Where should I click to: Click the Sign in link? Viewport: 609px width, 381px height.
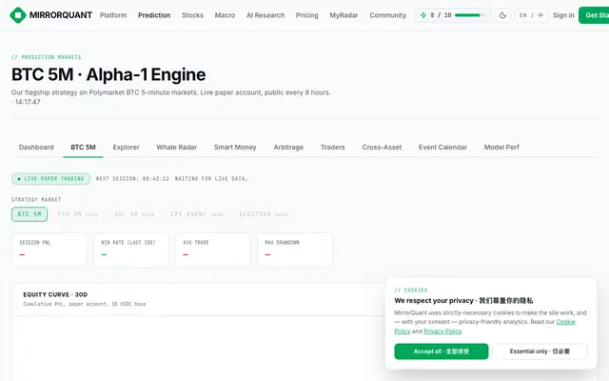pos(563,15)
